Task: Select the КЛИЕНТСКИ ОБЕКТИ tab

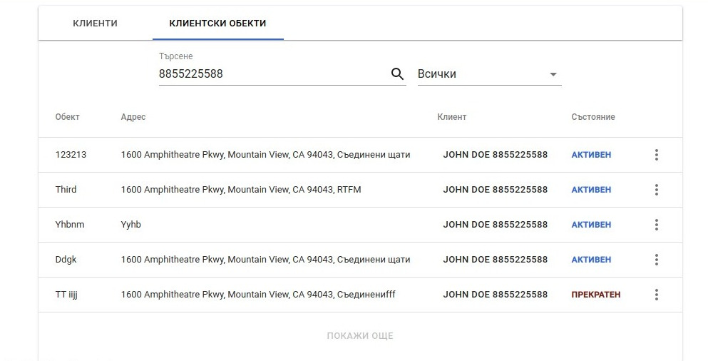Action: tap(217, 24)
